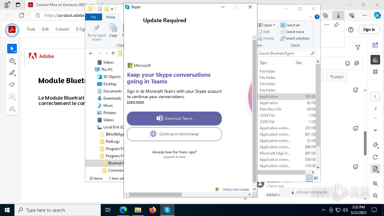
Task: Select the Downloads folder in Explorer tree
Action: [109, 98]
